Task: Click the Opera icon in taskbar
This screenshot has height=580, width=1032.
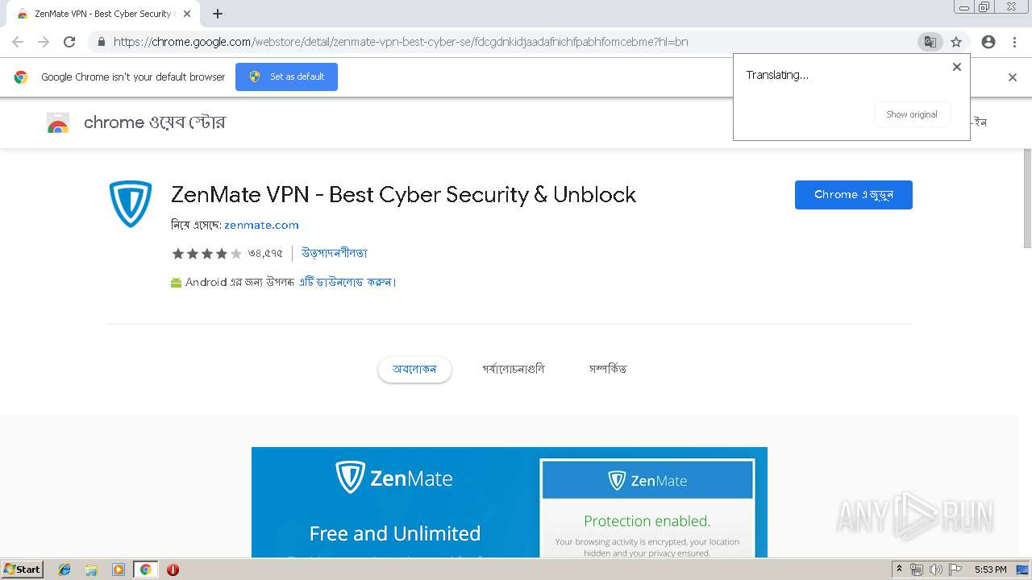Action: (173, 570)
